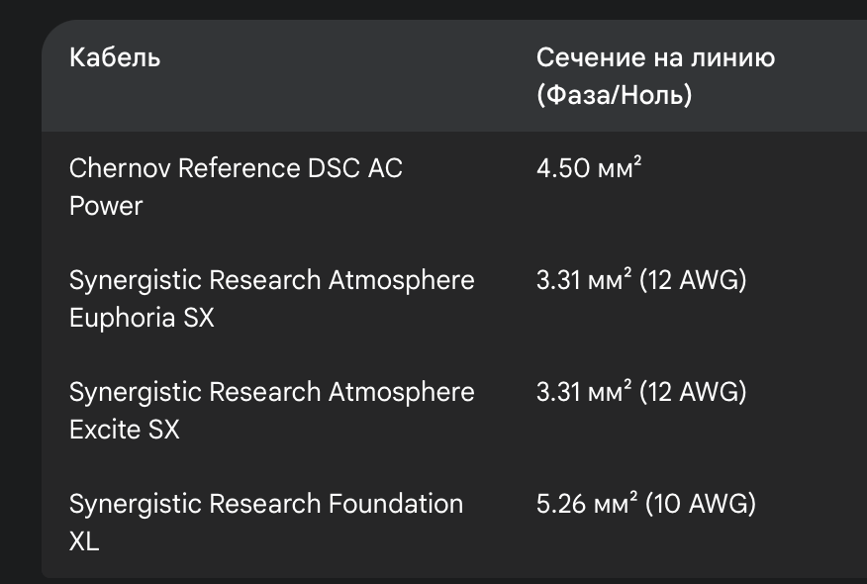Viewport: 867px width, 584px height.
Task: Click the text Excite SX
Action: tap(125, 431)
